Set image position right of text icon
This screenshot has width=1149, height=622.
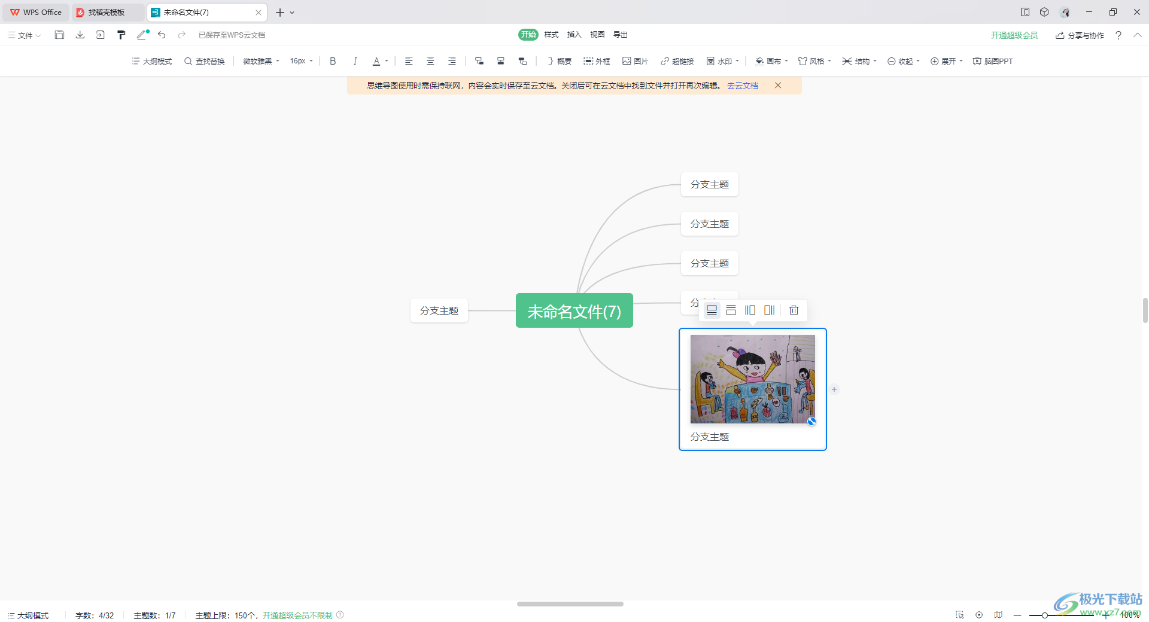click(770, 310)
